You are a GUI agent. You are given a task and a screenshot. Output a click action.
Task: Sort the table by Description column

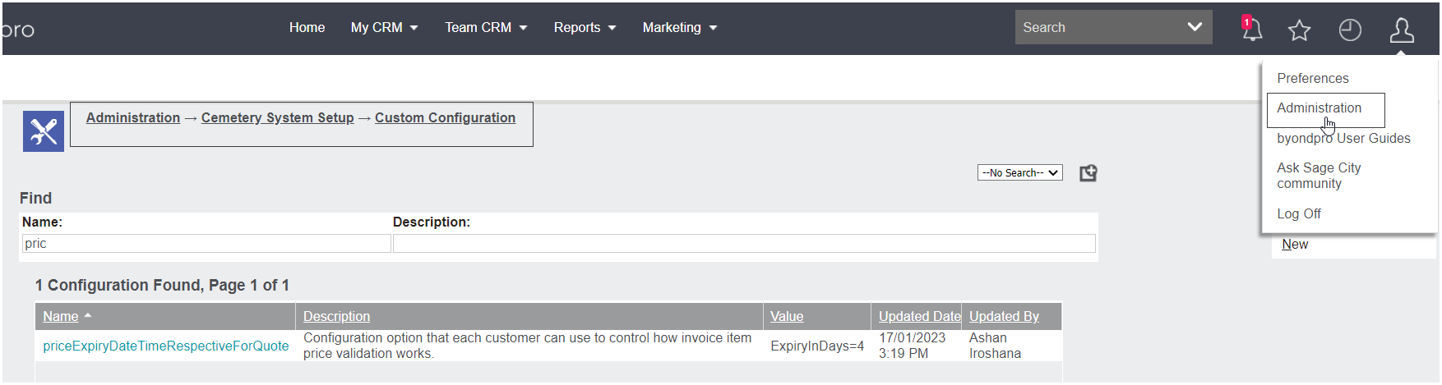click(336, 316)
